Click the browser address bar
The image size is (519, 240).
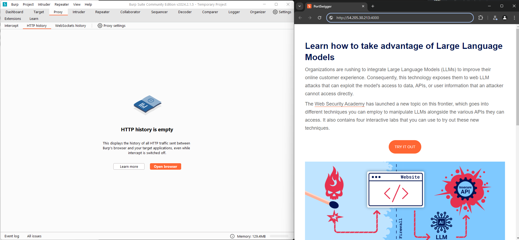tap(401, 18)
